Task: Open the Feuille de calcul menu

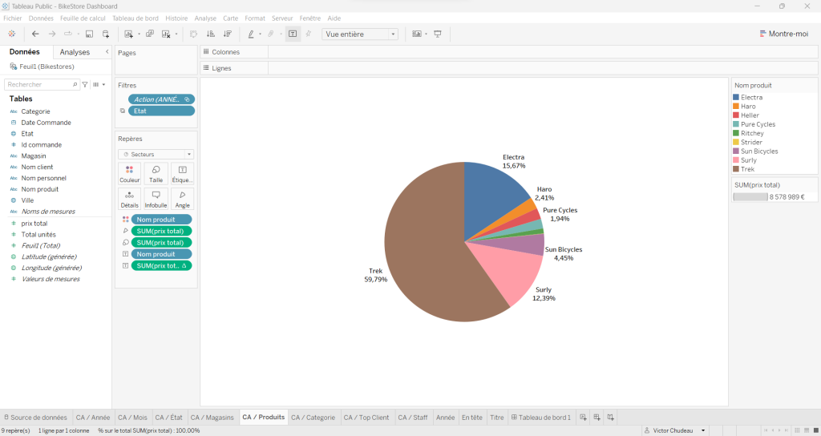Action: pyautogui.click(x=83, y=18)
